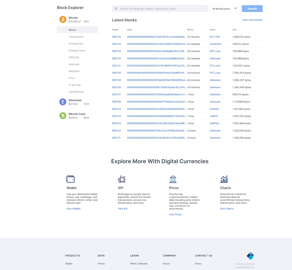Select Transactions in the sidebar

[x=76, y=37]
